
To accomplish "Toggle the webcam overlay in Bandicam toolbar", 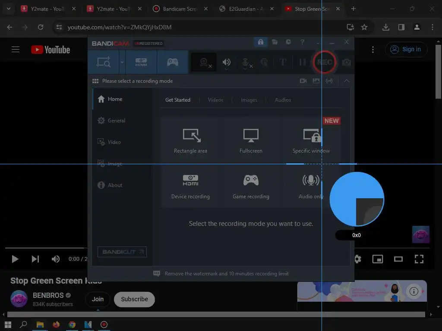I will [204, 62].
